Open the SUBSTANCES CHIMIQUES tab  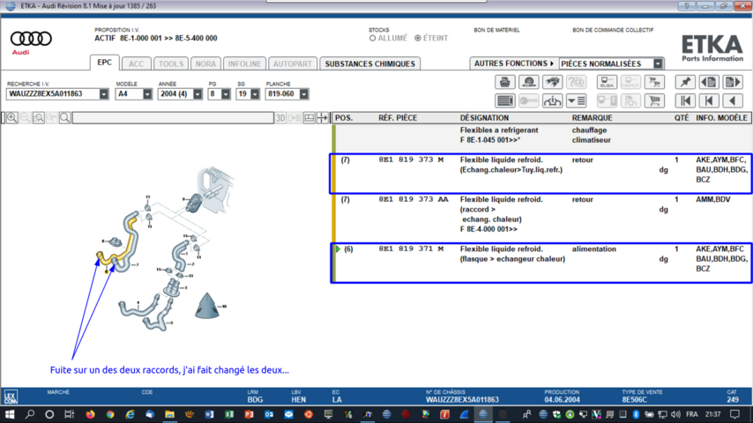point(369,63)
